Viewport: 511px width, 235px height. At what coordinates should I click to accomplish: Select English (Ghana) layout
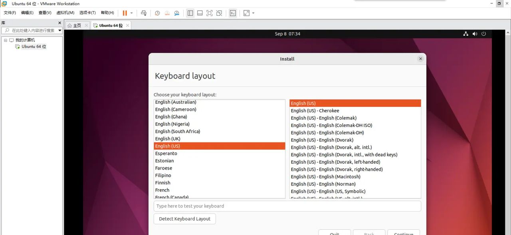click(x=220, y=117)
